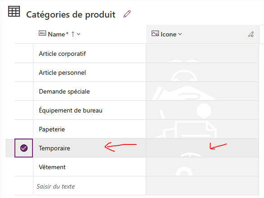The image size is (264, 198).
Task: Open the Name column dropdown chevron
Action: point(79,34)
